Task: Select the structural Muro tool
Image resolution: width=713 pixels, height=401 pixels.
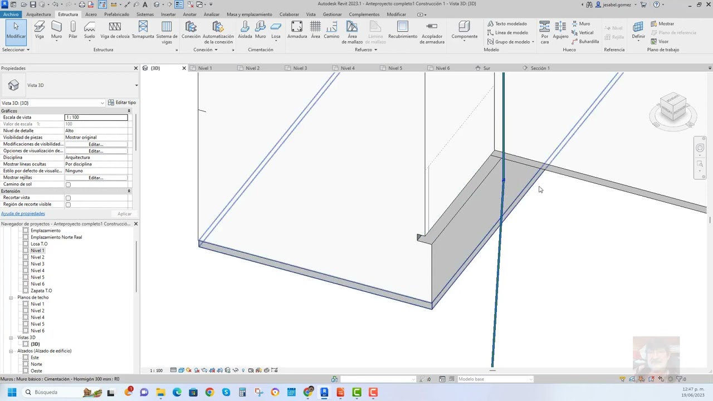Action: 57,30
